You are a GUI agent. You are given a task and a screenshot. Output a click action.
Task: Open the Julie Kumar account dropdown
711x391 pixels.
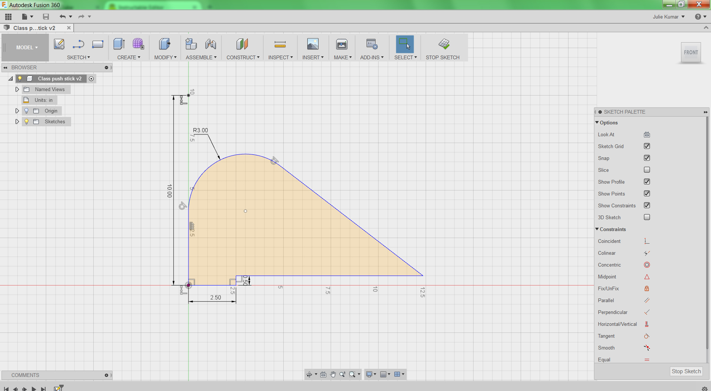pyautogui.click(x=668, y=17)
